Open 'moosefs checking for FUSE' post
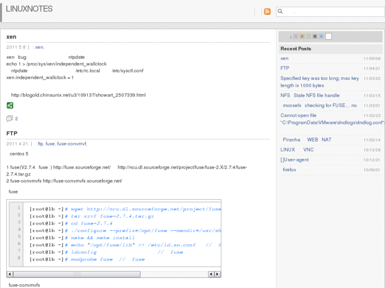 [320, 105]
